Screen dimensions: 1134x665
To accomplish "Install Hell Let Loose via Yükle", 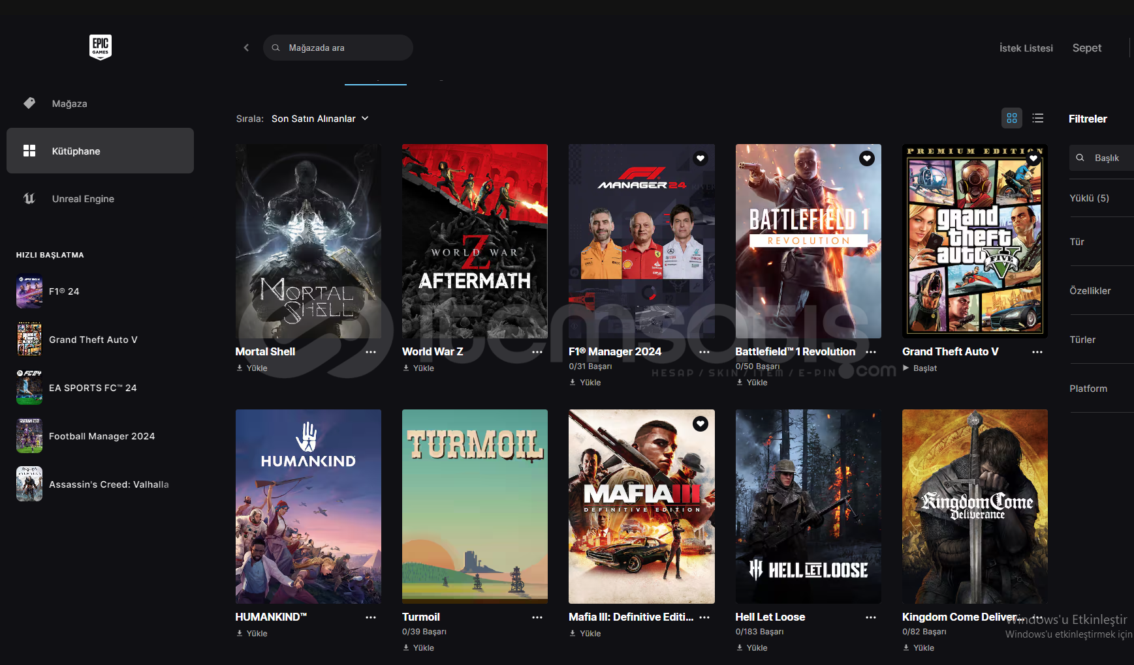I will pyautogui.click(x=752, y=648).
